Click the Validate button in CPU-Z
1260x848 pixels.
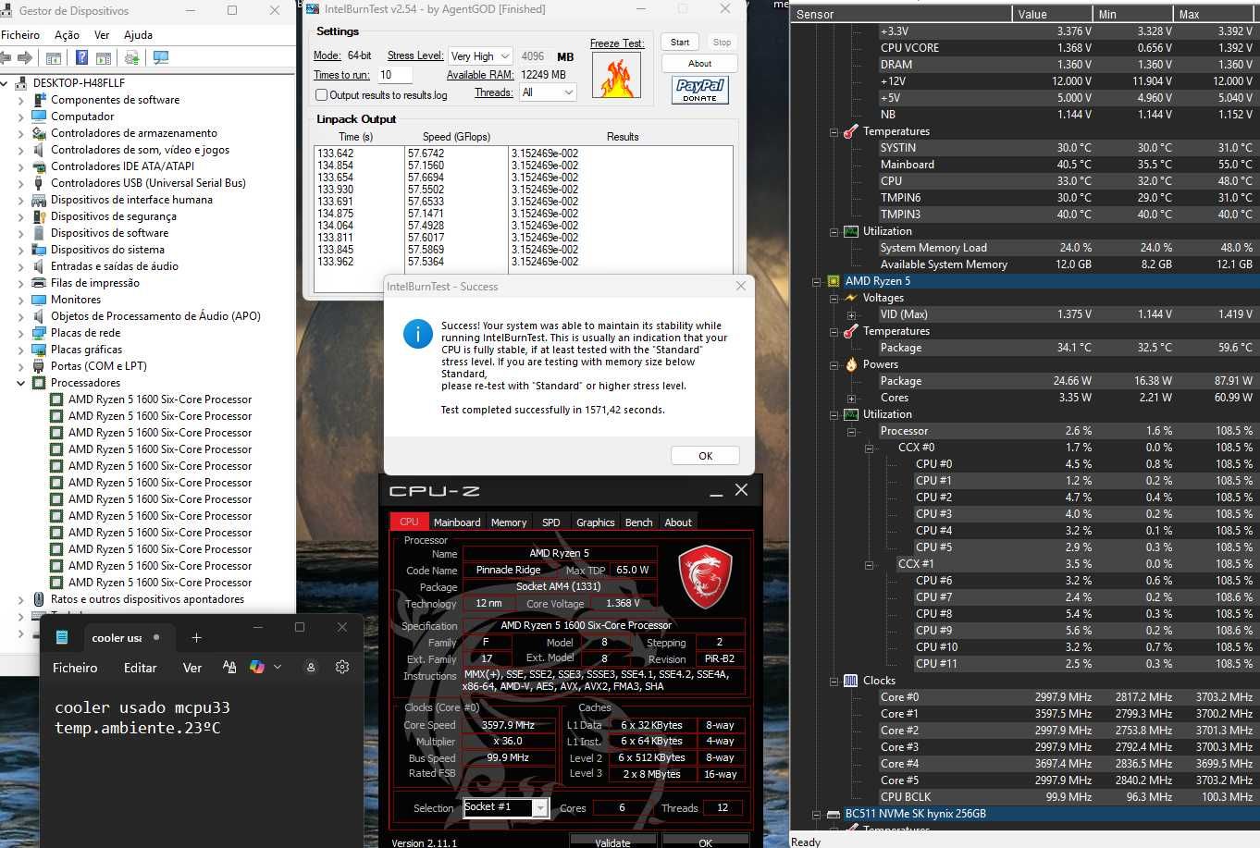pos(612,842)
